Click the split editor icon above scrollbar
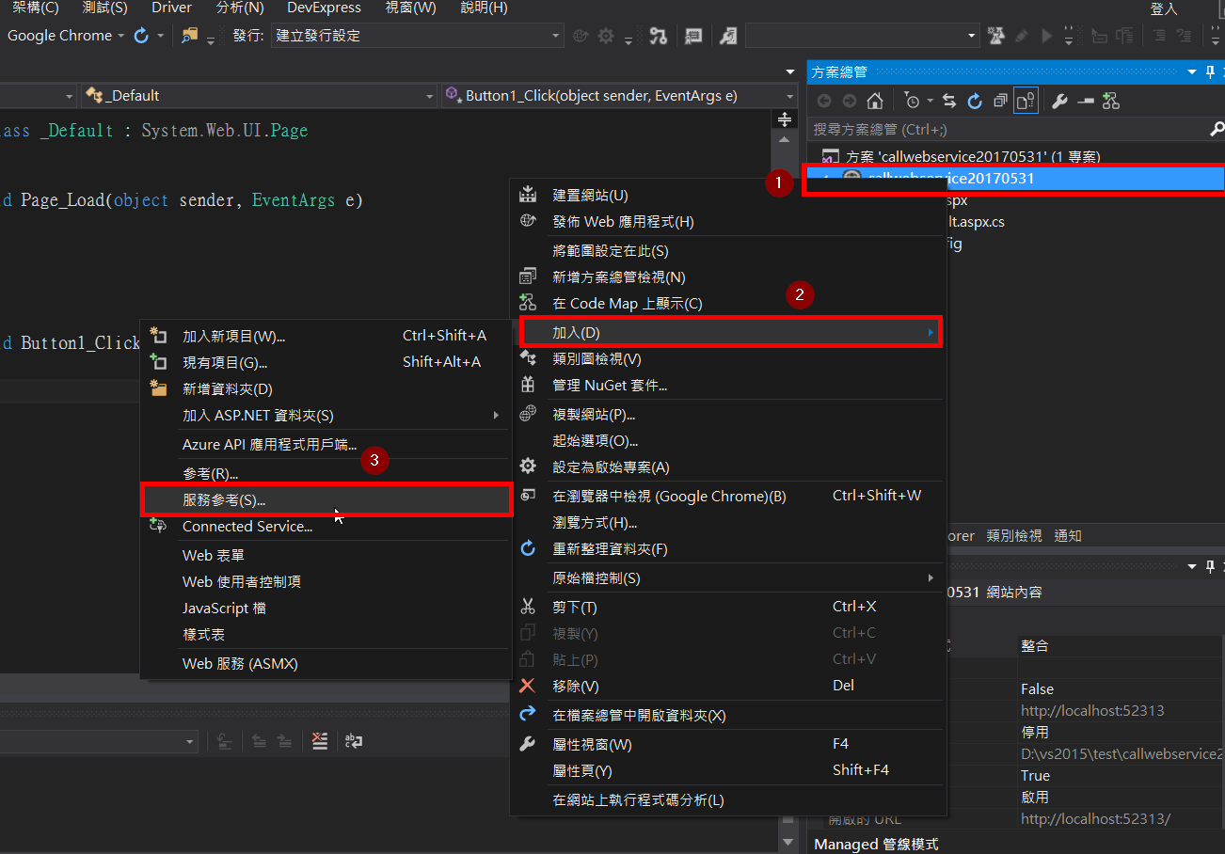The height and width of the screenshot is (854, 1225). point(783,119)
